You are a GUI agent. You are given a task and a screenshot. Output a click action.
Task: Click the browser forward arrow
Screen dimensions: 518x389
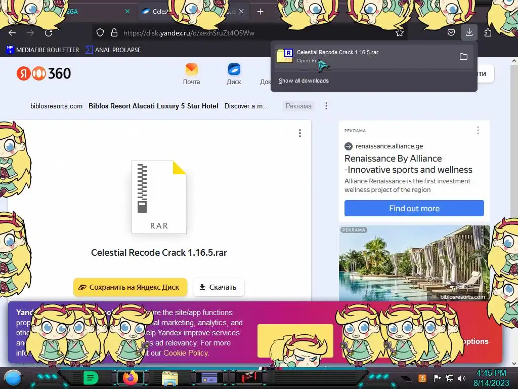coord(30,33)
